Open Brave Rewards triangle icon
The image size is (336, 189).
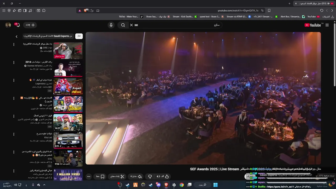click(80, 10)
